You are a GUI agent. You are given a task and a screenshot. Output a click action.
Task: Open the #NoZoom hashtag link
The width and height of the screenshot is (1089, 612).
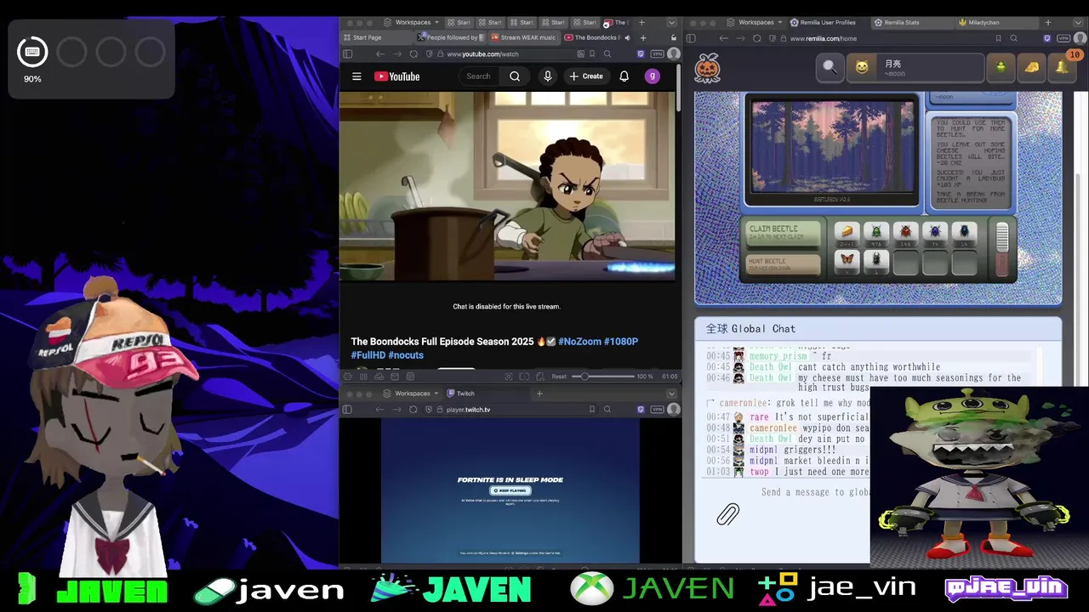pyautogui.click(x=579, y=342)
